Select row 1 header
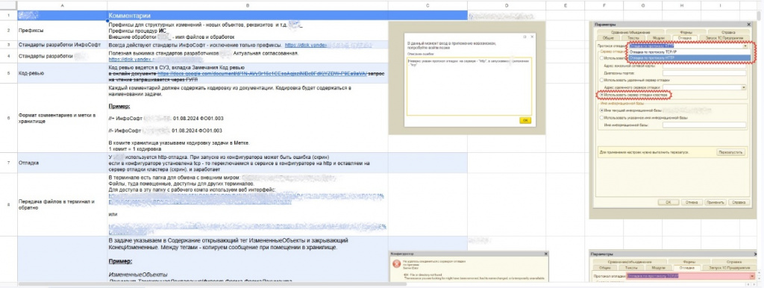Image resolution: width=764 pixels, height=288 pixels. pos(8,15)
